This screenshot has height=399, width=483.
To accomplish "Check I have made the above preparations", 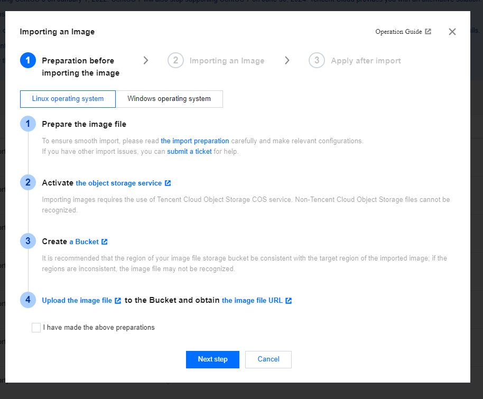I will click(36, 328).
